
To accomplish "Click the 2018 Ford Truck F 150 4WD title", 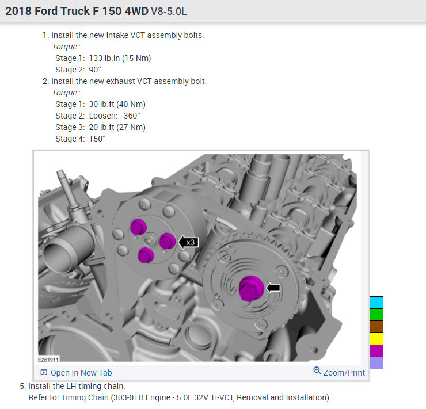I will (77, 11).
